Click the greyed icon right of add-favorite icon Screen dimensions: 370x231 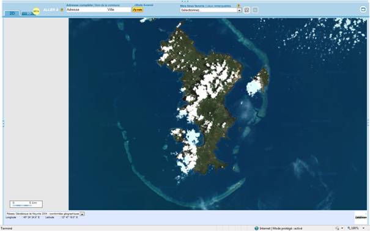[x=255, y=10]
